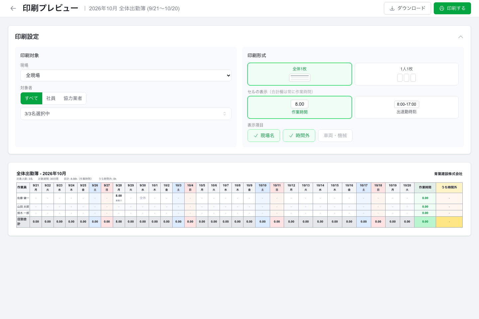This screenshot has width=479, height=319.
Task: Click the 9/28 date column header
Action: (x=119, y=187)
